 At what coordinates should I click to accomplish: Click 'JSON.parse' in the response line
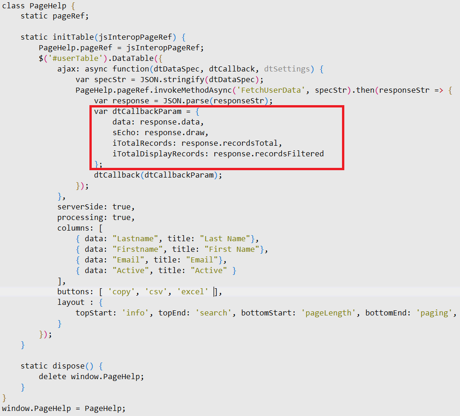(186, 101)
